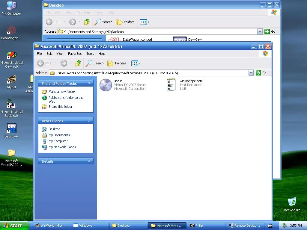The image size is (307, 230).
Task: Expand the address bar dropdown in VirtualPC window
Action: coord(251,73)
